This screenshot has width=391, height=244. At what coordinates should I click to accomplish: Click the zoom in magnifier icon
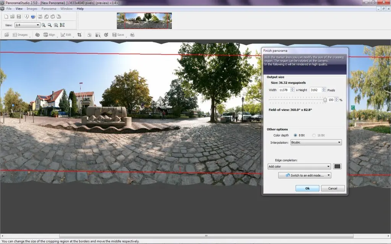point(44,25)
